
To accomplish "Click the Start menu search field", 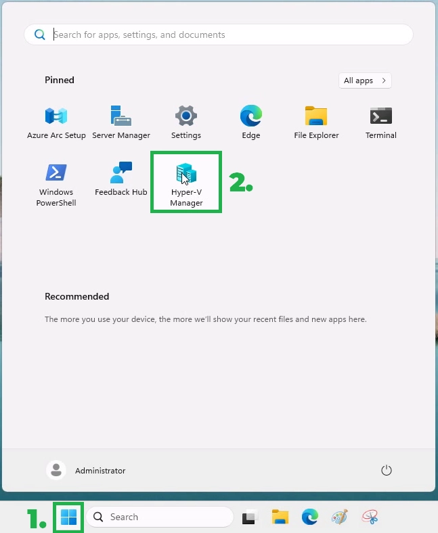I will tap(219, 34).
